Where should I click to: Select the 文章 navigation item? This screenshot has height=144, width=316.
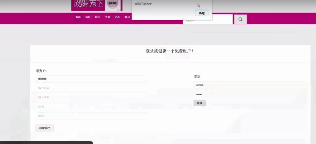(x=108, y=17)
